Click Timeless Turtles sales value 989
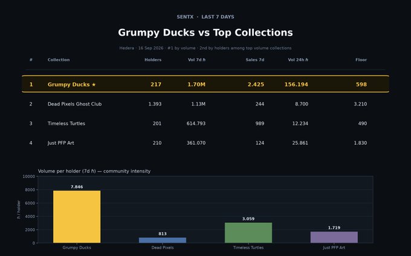 (260, 123)
